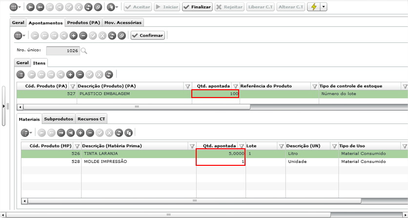
Task: Click the bottom page horizontal scrollbar thumb
Action: pos(168,215)
